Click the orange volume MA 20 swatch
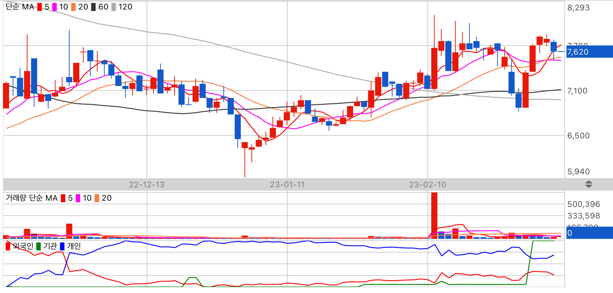This screenshot has width=613, height=293. pos(97,198)
